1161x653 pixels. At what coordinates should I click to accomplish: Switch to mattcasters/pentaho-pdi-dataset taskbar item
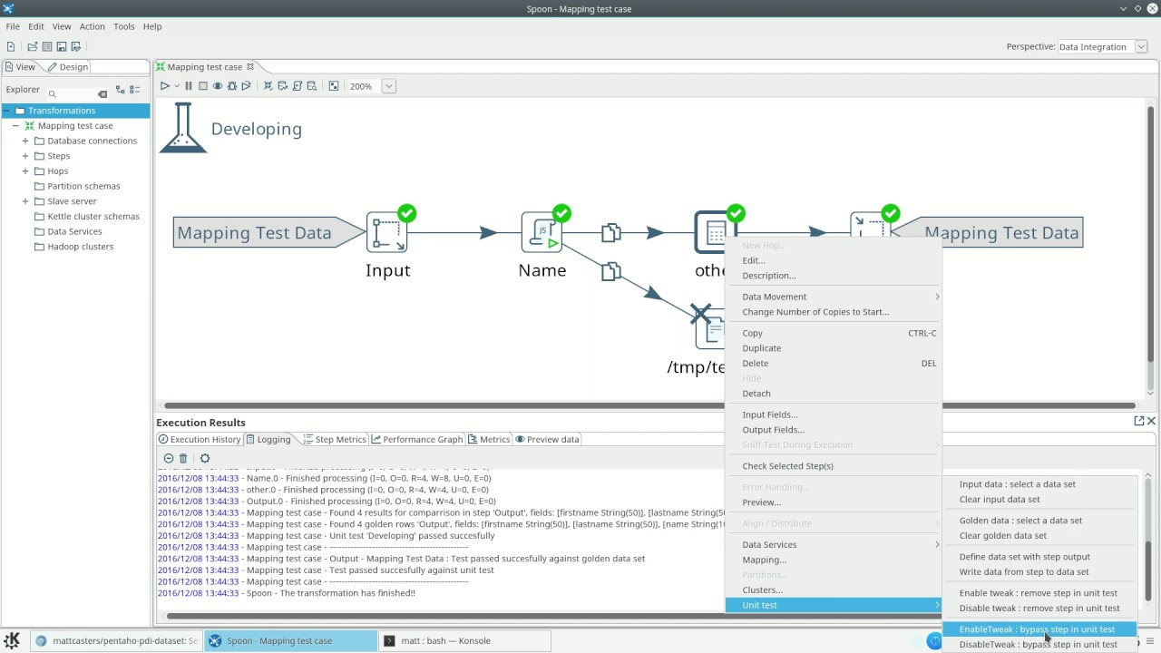point(116,640)
